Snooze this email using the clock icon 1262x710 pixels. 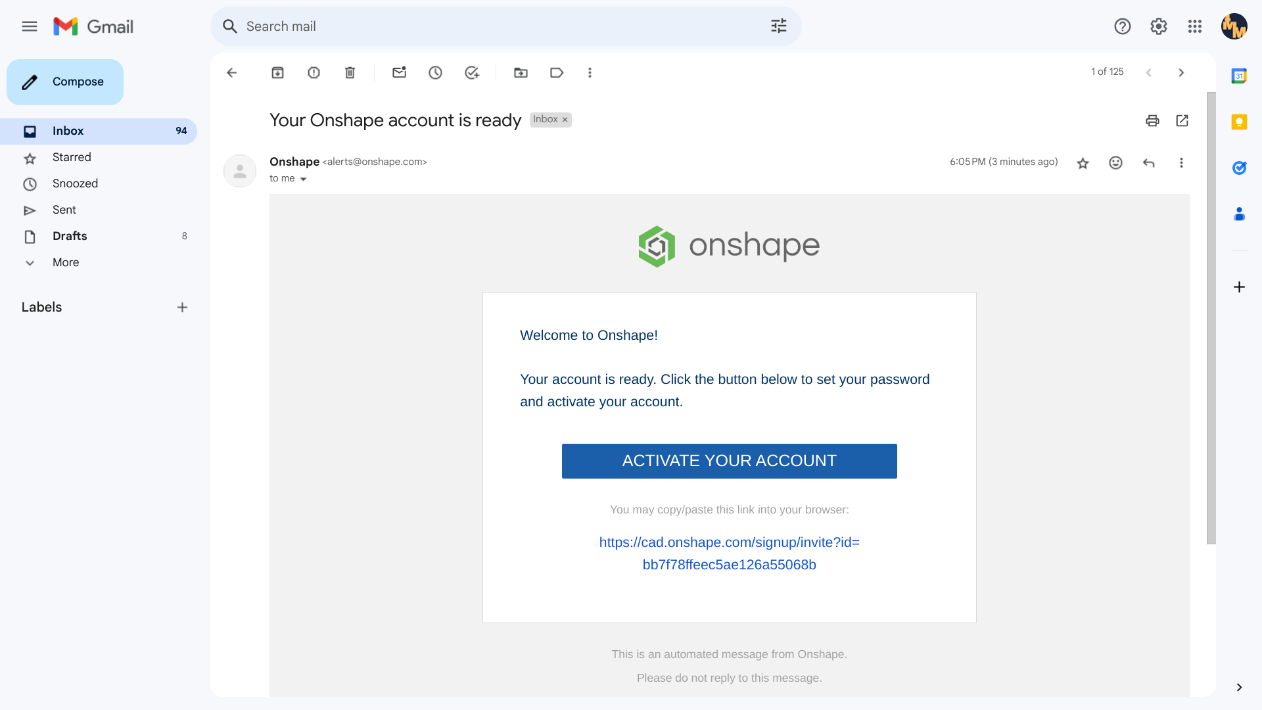tap(435, 73)
